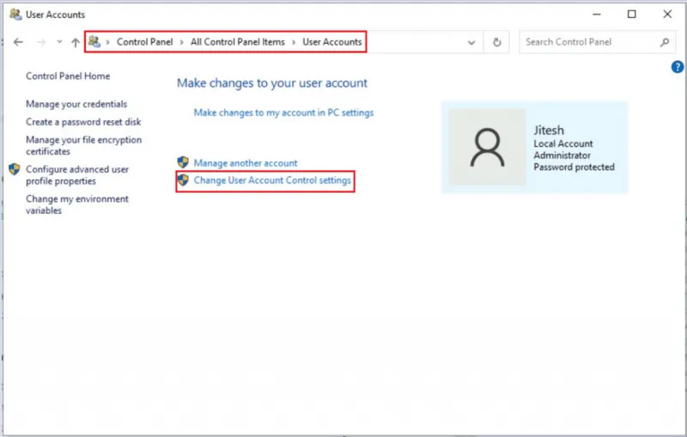This screenshot has width=687, height=437.
Task: Click the Jitesh user avatar picture
Action: click(487, 147)
